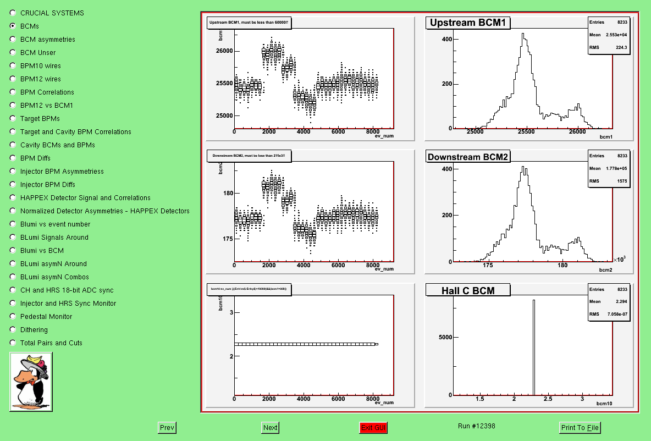Select the BCMs radio button
The width and height of the screenshot is (651, 441).
click(x=13, y=26)
